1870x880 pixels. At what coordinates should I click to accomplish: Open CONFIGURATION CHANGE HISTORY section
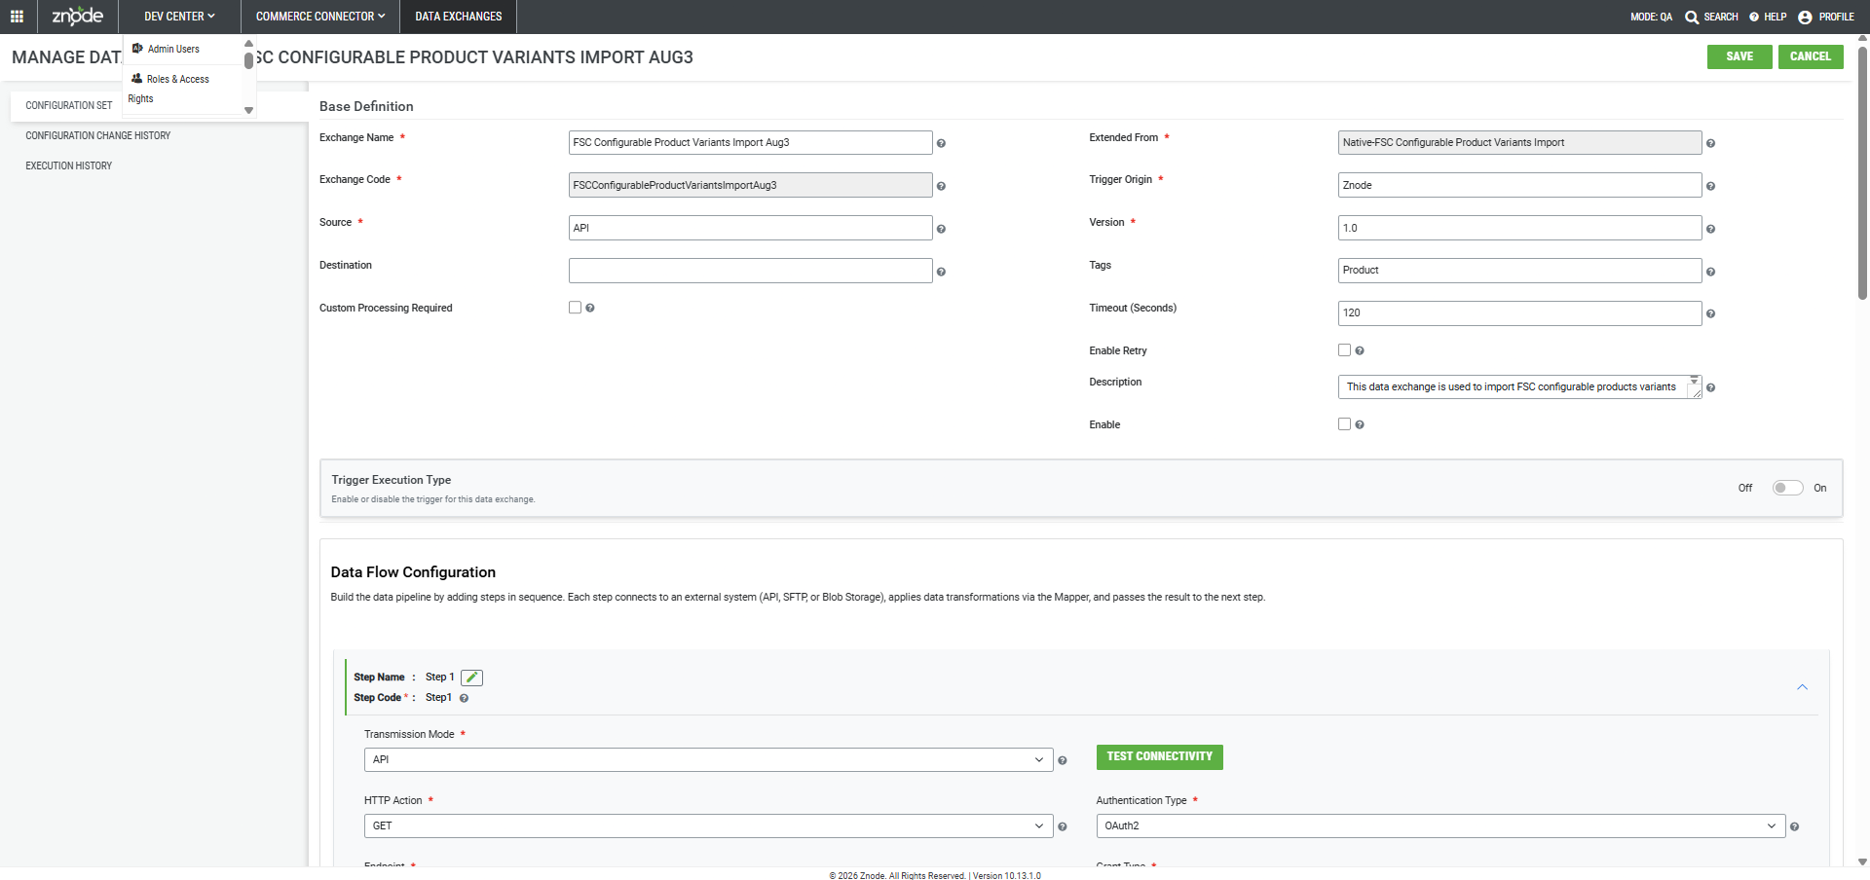[x=98, y=135]
